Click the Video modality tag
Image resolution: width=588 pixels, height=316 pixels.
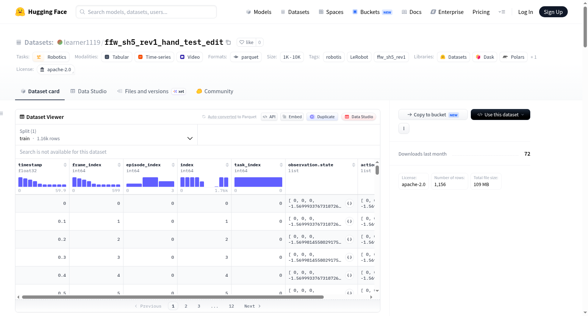tap(190, 57)
